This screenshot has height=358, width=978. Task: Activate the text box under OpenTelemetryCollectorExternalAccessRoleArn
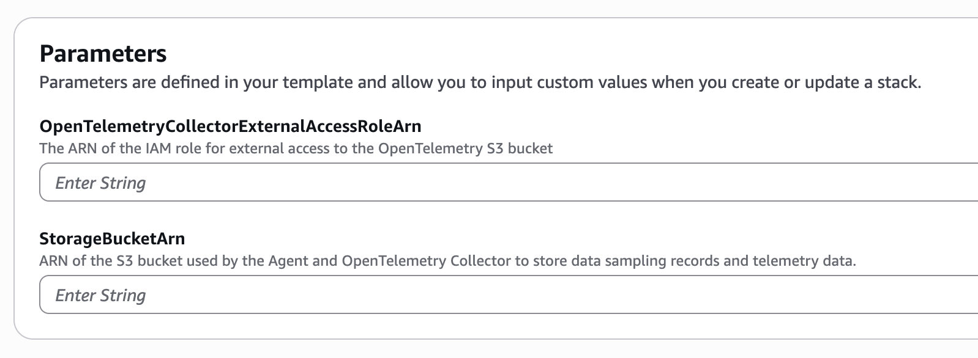pos(508,183)
